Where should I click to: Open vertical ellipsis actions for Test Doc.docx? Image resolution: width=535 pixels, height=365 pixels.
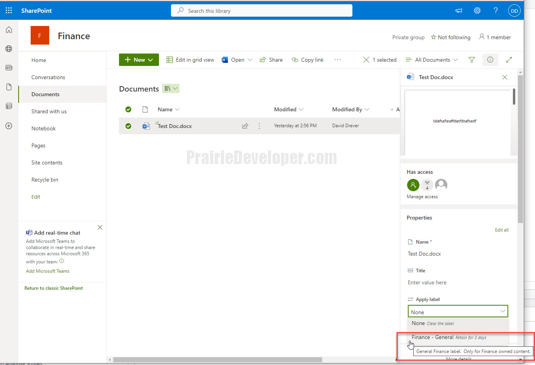coord(259,126)
